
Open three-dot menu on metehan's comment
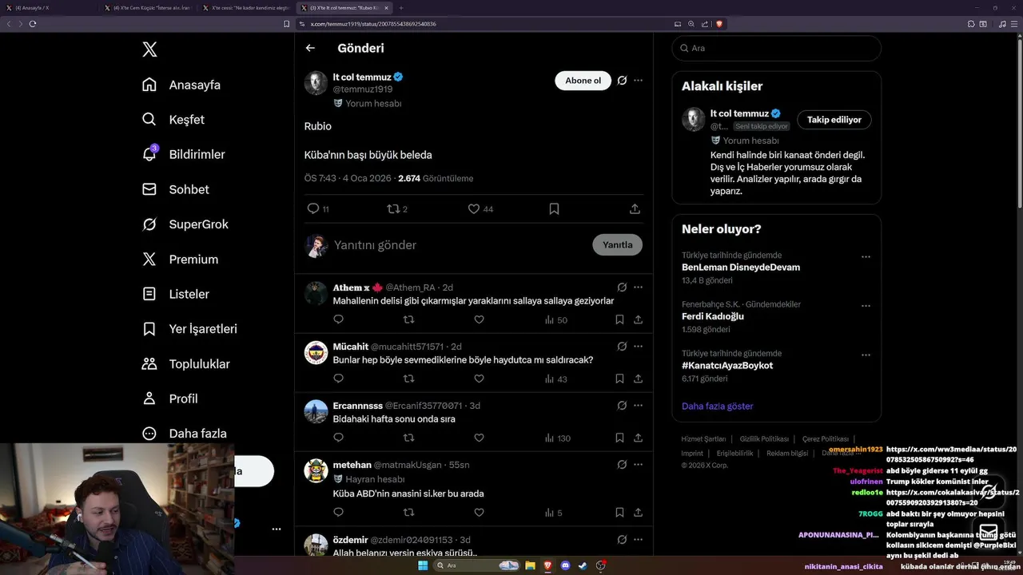click(x=638, y=465)
